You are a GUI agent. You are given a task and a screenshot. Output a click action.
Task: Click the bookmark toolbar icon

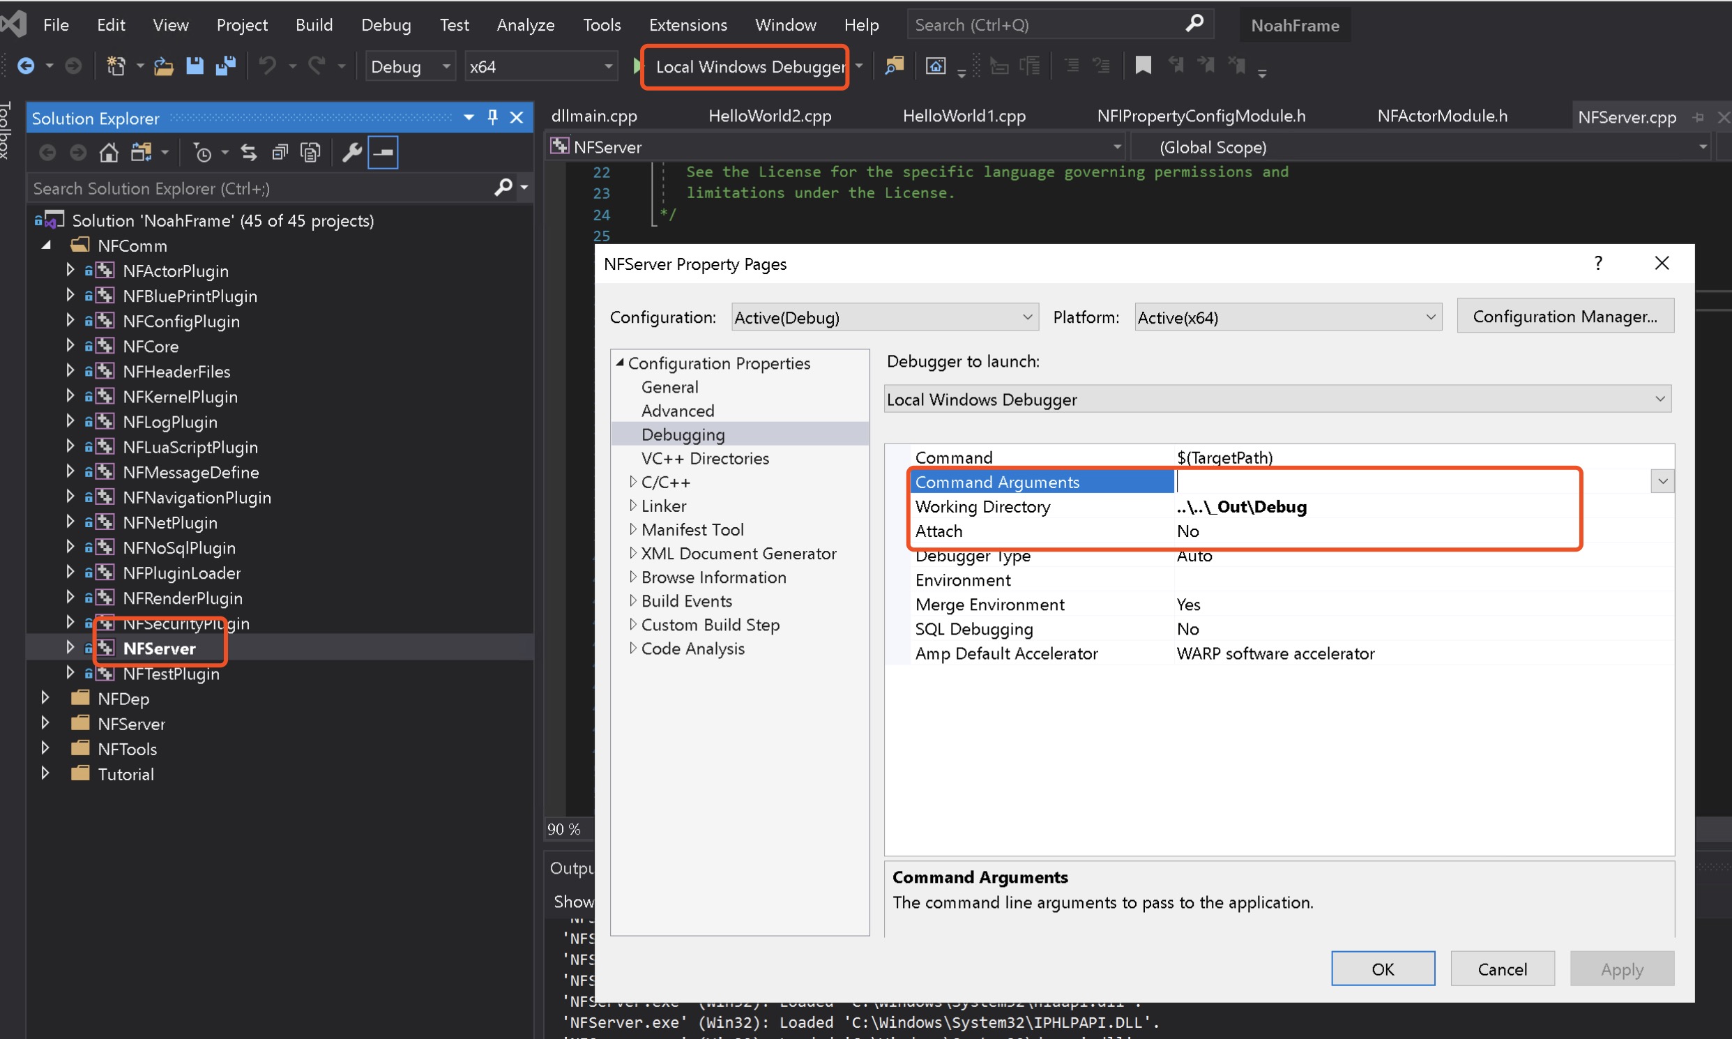pyautogui.click(x=1143, y=66)
